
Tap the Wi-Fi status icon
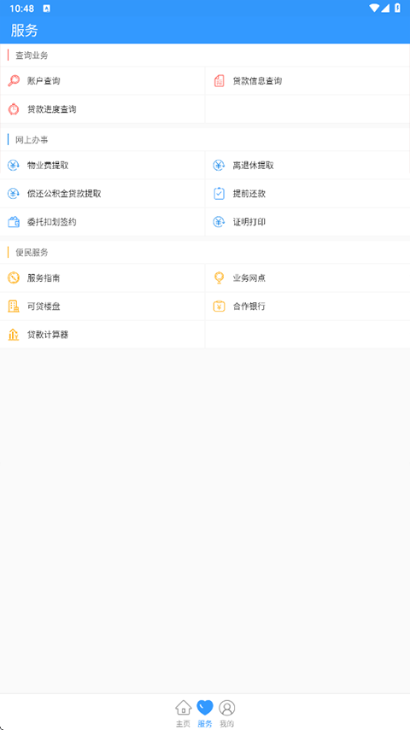click(375, 8)
